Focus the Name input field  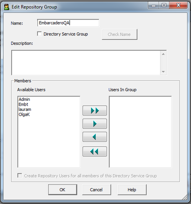(68, 23)
